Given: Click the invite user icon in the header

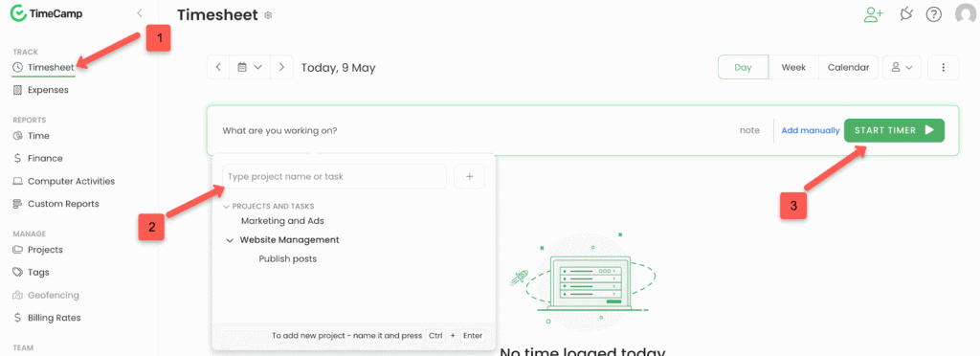Looking at the screenshot, I should point(873,15).
